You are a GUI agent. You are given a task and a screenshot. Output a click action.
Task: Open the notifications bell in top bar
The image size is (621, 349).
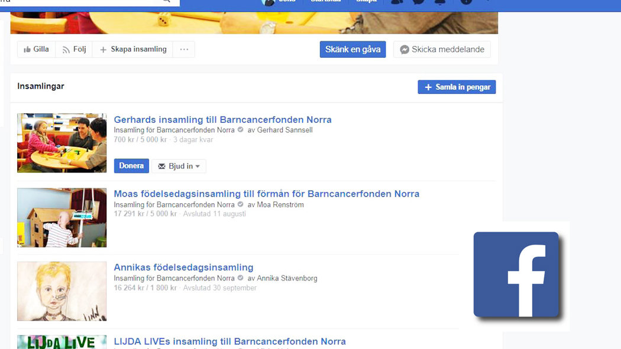click(x=439, y=2)
